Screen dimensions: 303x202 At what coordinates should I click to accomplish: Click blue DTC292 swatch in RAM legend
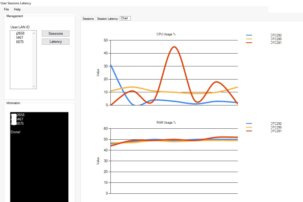(x=249, y=124)
